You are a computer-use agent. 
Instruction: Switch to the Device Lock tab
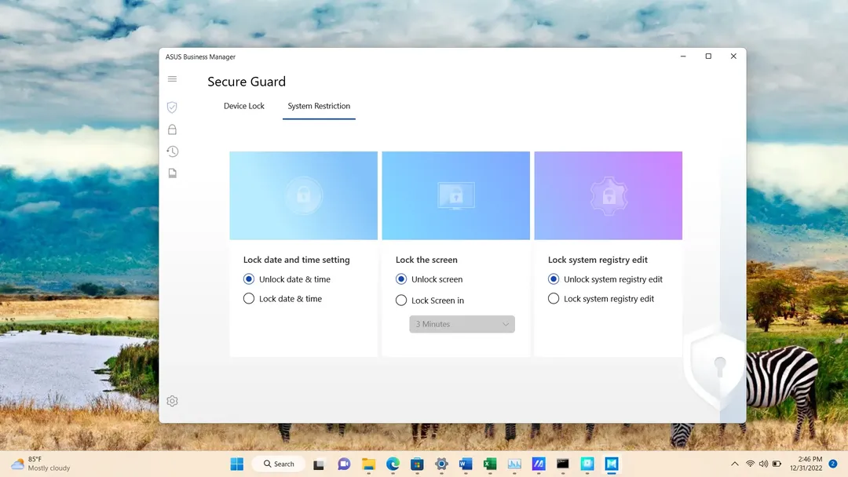tap(244, 106)
